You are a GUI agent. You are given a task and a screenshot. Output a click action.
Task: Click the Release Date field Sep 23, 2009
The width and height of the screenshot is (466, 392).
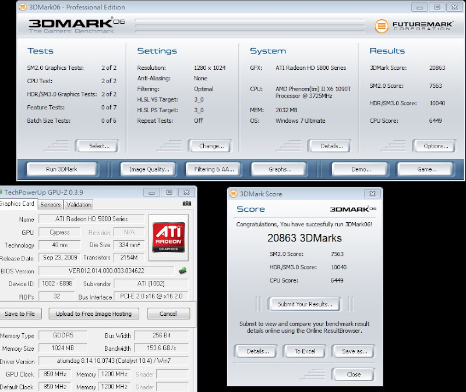(60, 258)
